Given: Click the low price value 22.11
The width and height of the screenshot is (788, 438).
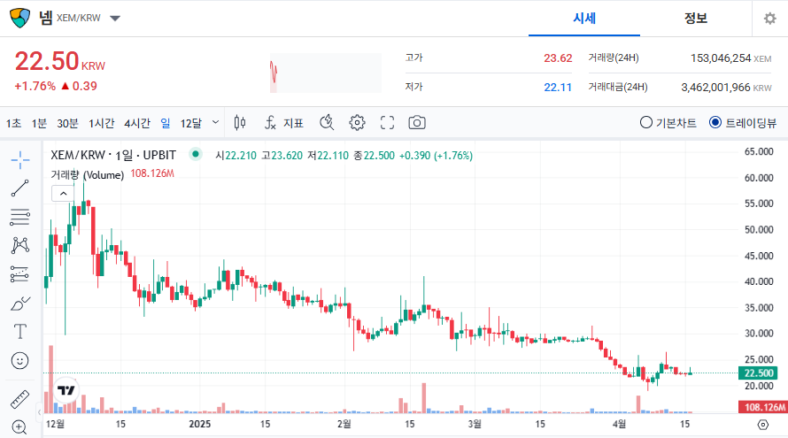Looking at the screenshot, I should coord(558,88).
